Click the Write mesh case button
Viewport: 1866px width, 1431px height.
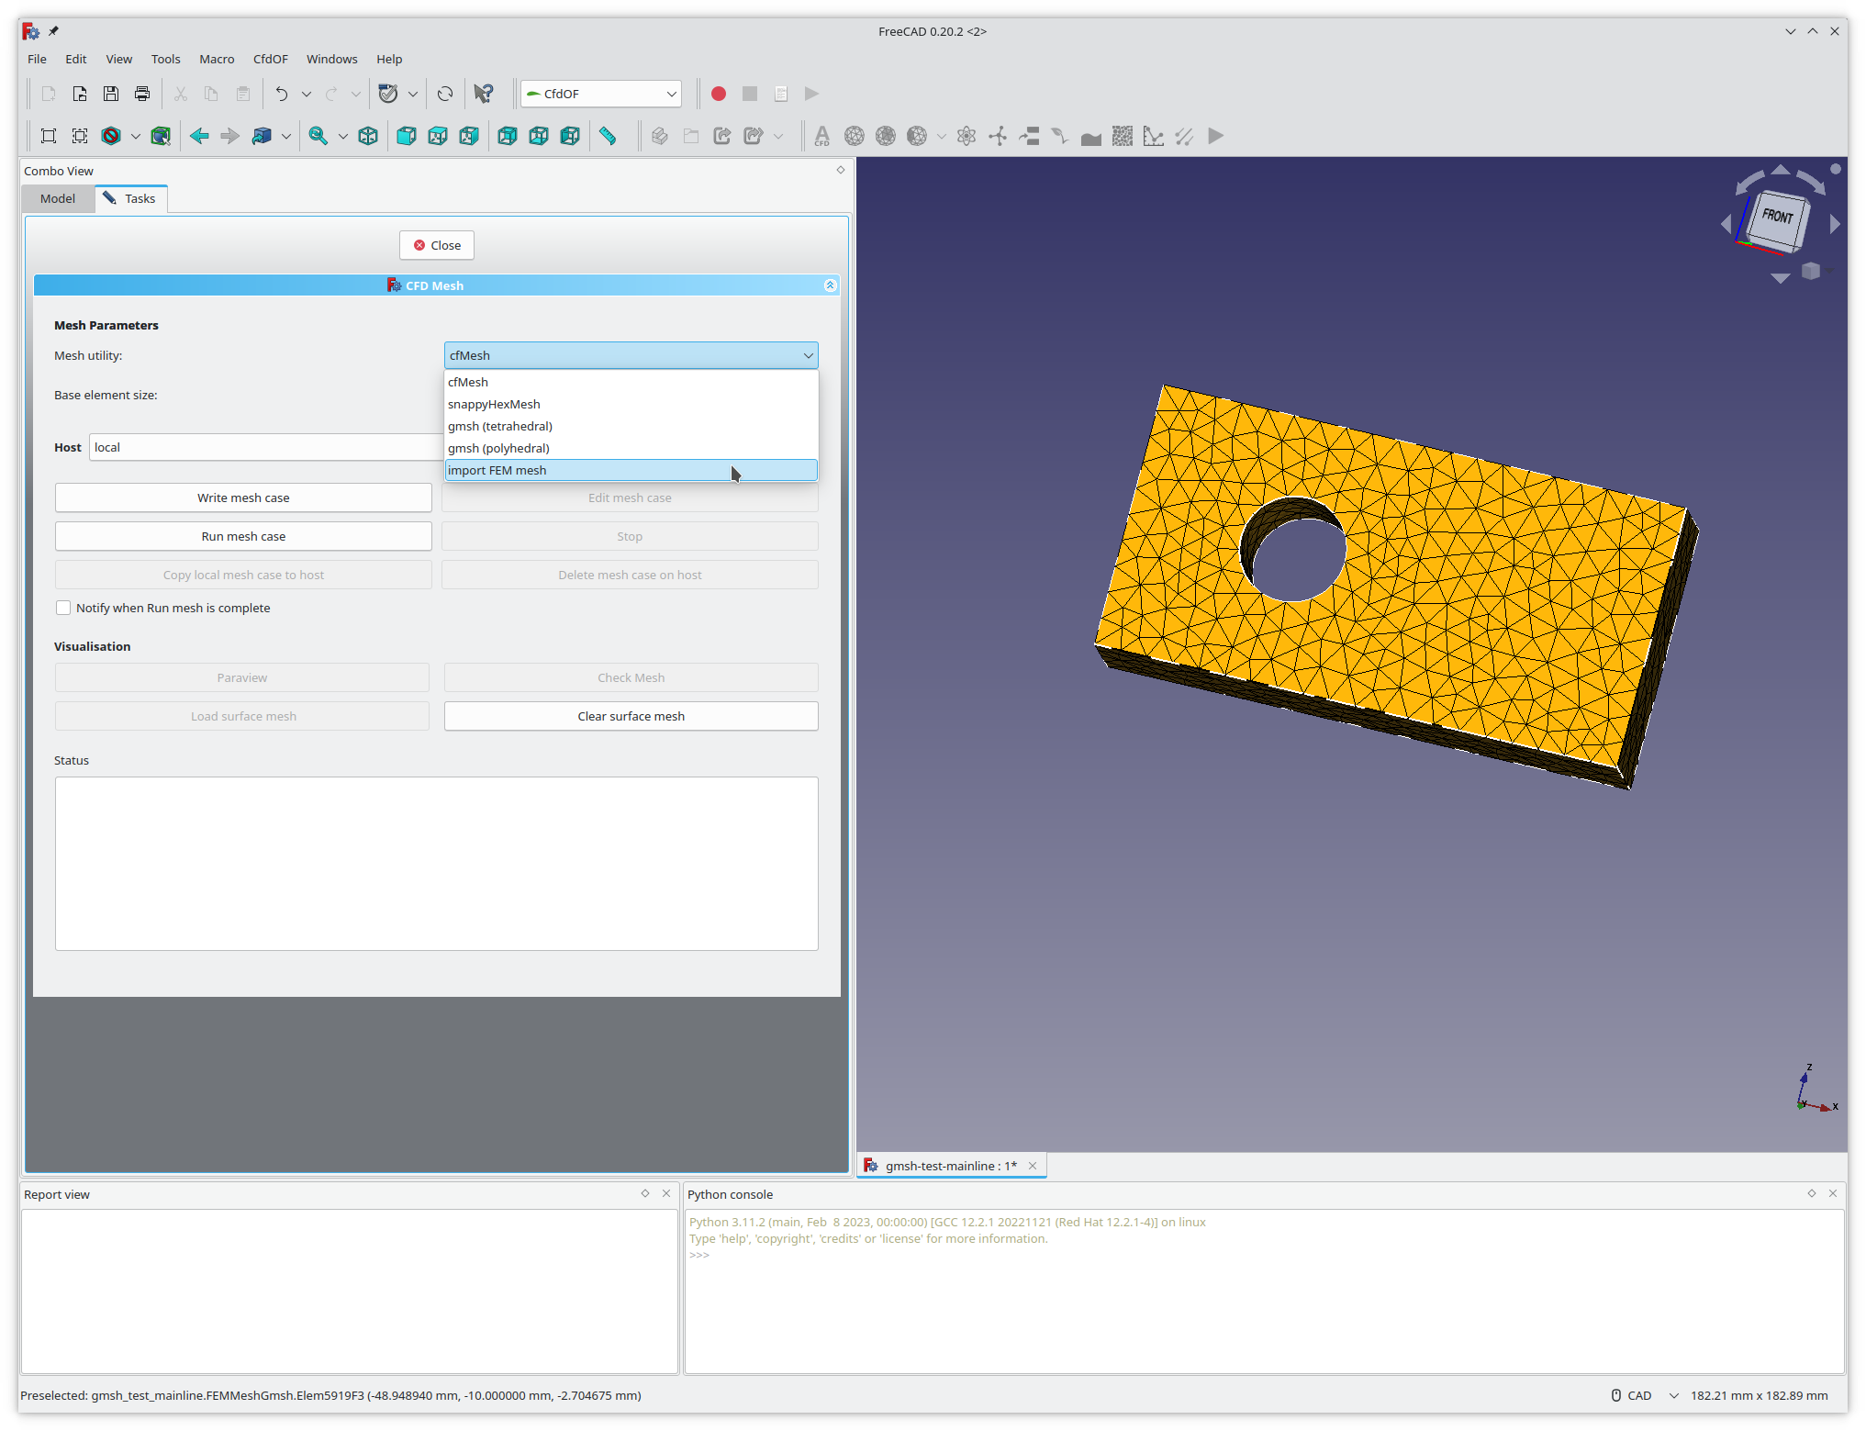242,497
